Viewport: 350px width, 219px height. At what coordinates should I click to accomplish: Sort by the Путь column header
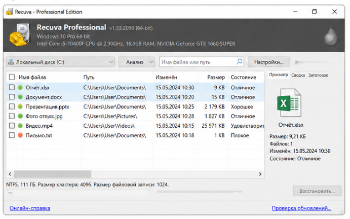coord(89,78)
